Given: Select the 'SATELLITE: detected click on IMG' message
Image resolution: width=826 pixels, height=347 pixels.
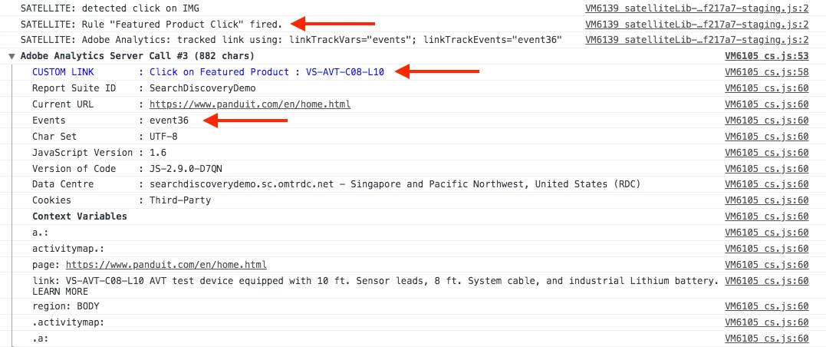Looking at the screenshot, I should tap(110, 8).
